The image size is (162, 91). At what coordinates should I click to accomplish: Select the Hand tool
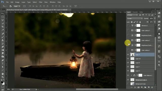pyautogui.click(x=3, y=74)
